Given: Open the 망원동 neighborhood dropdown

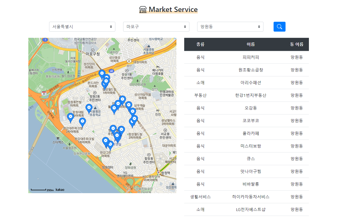Looking at the screenshot, I should coord(230,26).
